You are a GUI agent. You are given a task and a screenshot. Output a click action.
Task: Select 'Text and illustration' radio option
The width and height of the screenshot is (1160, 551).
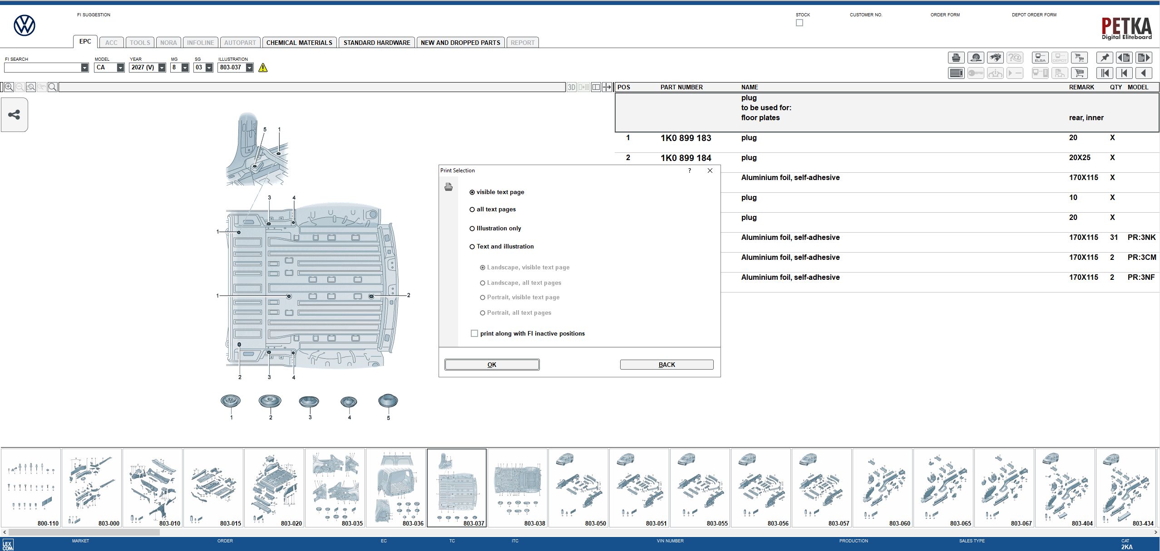[502, 247]
